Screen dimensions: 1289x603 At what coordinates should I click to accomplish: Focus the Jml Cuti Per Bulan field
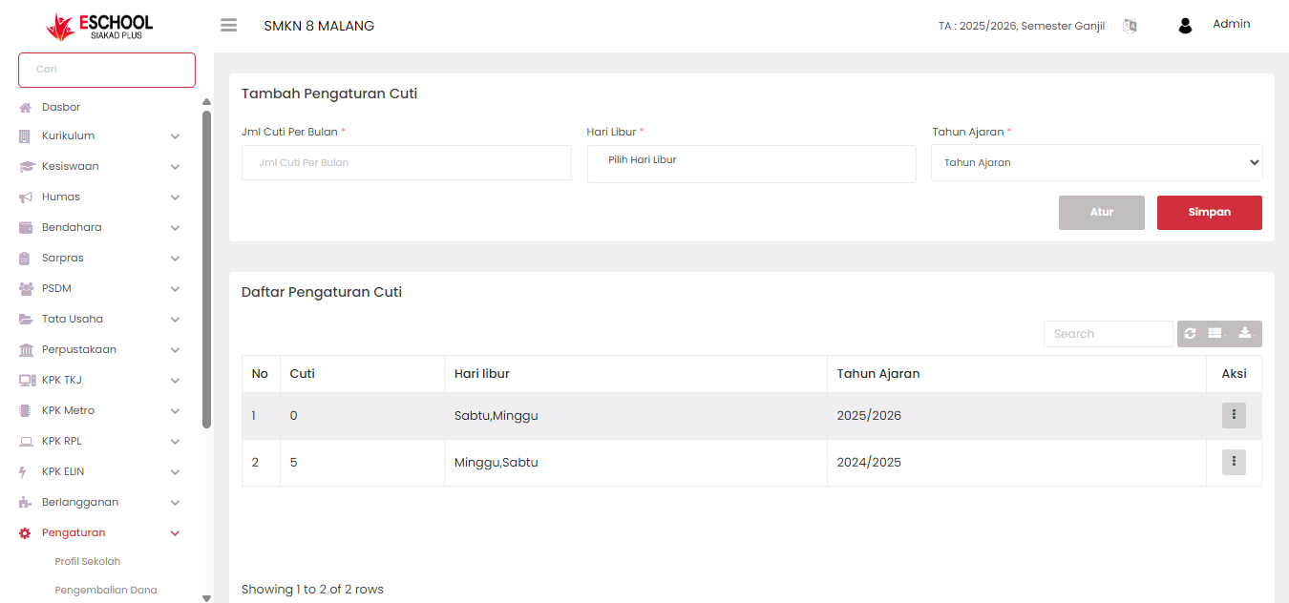[x=407, y=163]
